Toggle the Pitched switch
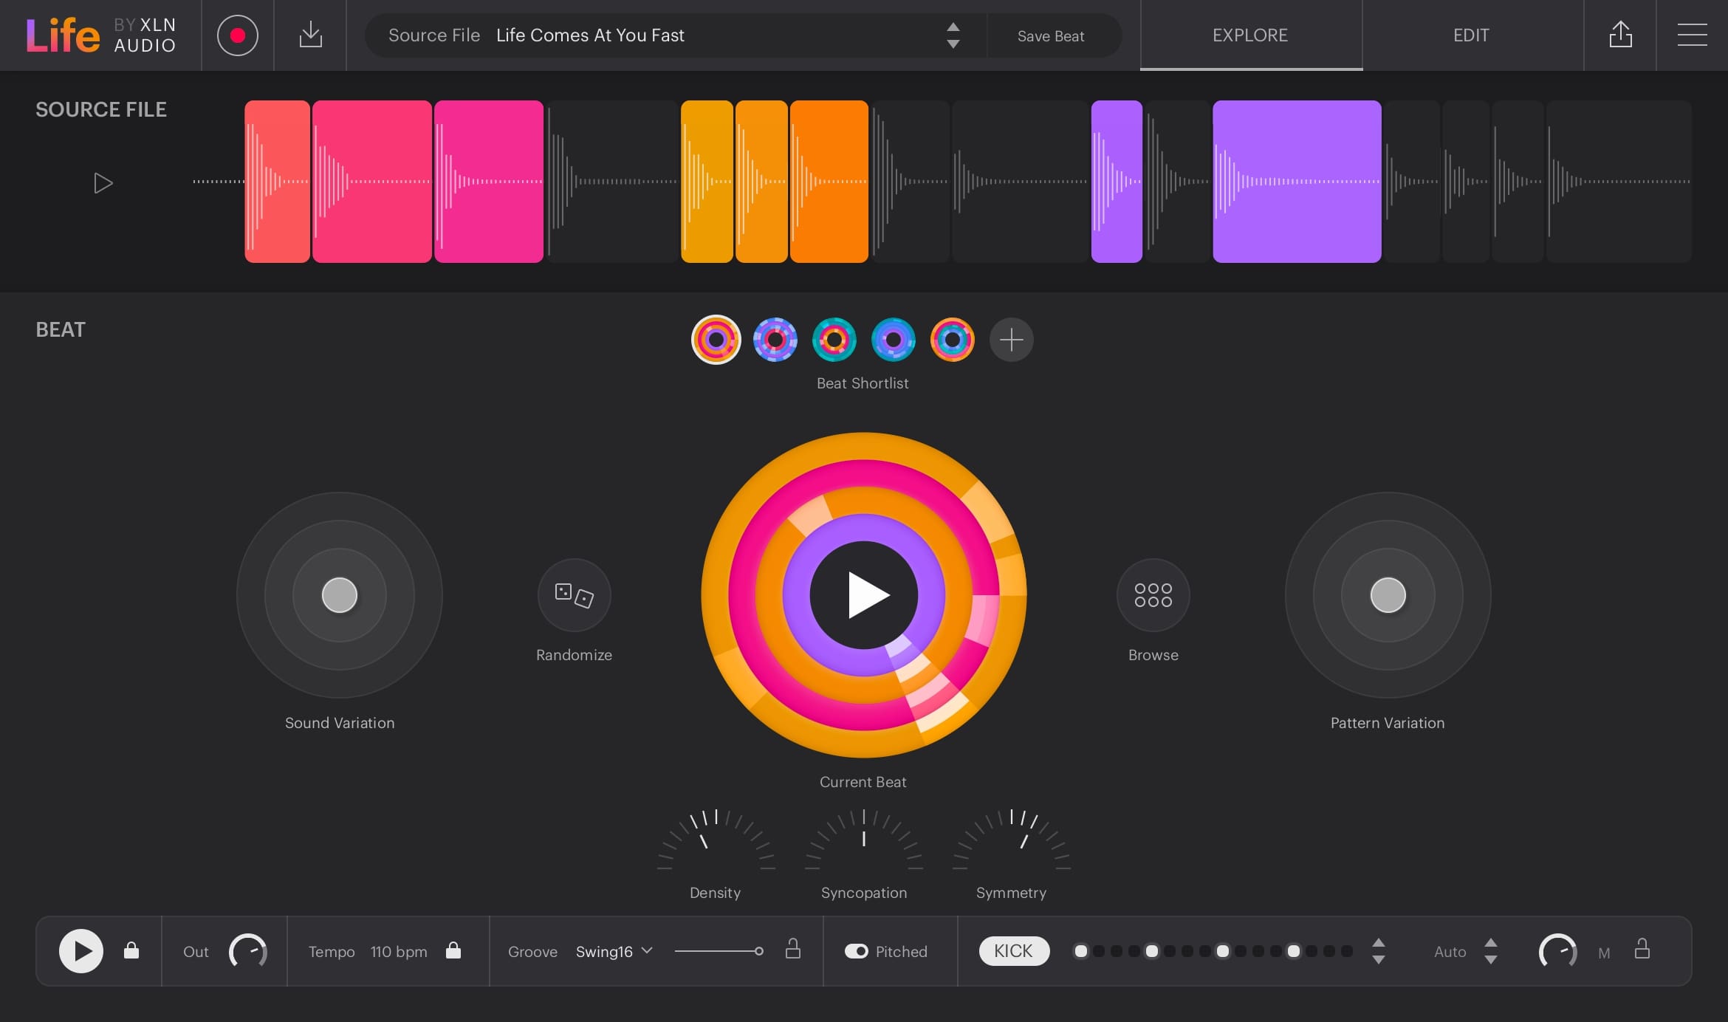This screenshot has width=1728, height=1022. (x=858, y=951)
